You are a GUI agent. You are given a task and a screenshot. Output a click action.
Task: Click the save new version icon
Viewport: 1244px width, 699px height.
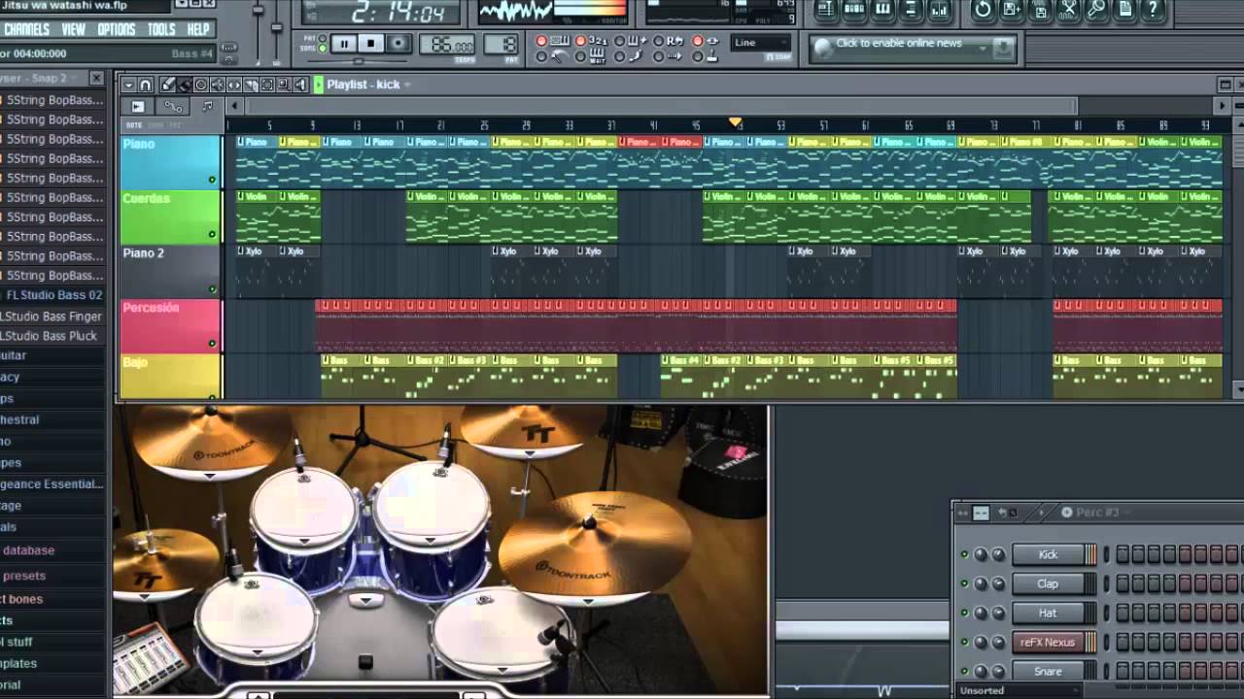click(1012, 10)
